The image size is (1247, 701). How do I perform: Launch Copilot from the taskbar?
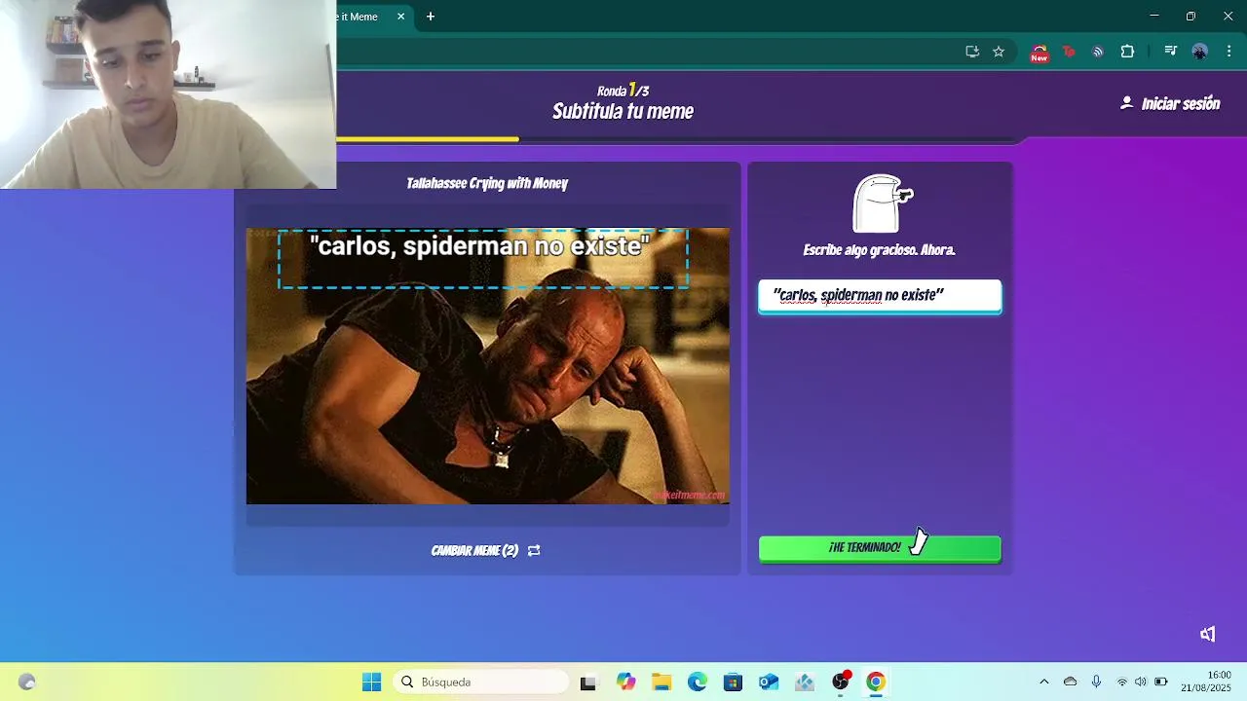point(625,683)
